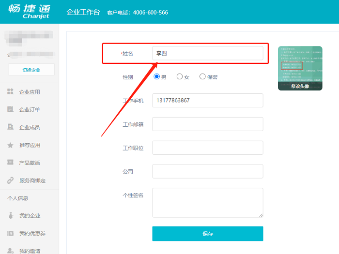Open the 企业订单 menu item
Screen dimensions: 339x254
[30, 109]
